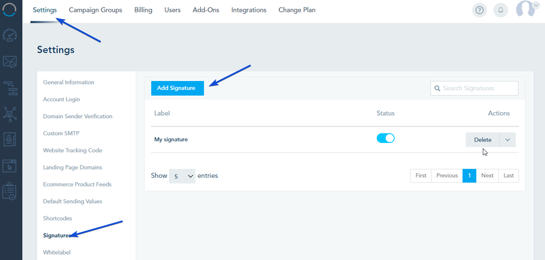Go to the Next page of signatures
Screen dimensions: 545x260
487,175
